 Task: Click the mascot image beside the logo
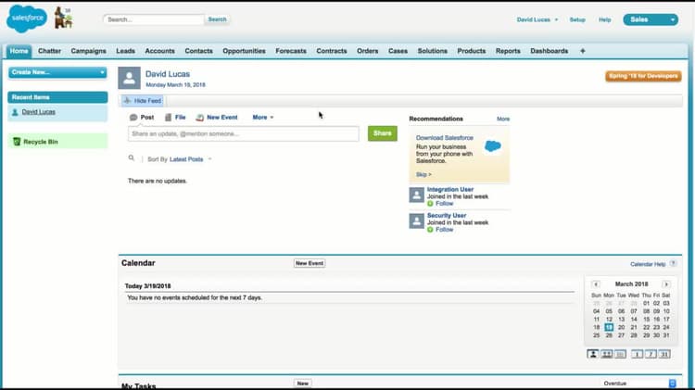(x=63, y=19)
